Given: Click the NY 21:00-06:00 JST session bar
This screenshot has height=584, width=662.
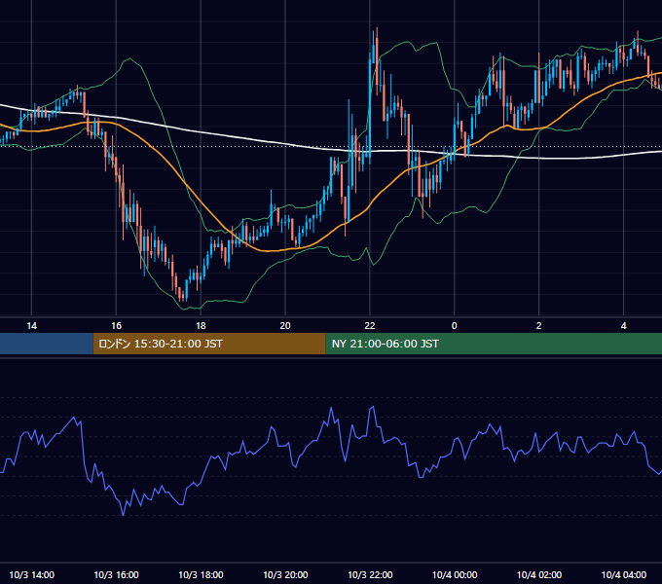Looking at the screenshot, I should (494, 344).
